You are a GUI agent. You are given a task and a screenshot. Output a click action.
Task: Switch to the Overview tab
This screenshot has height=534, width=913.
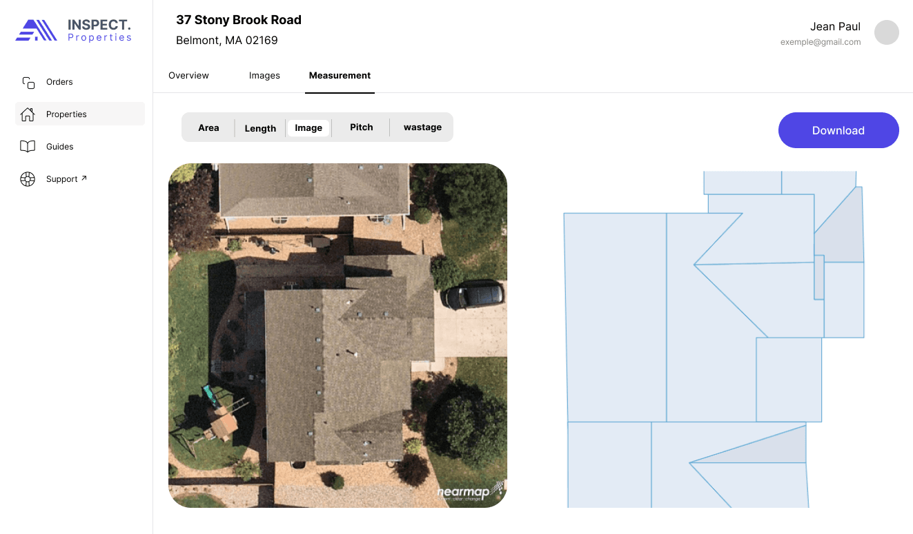pos(188,76)
